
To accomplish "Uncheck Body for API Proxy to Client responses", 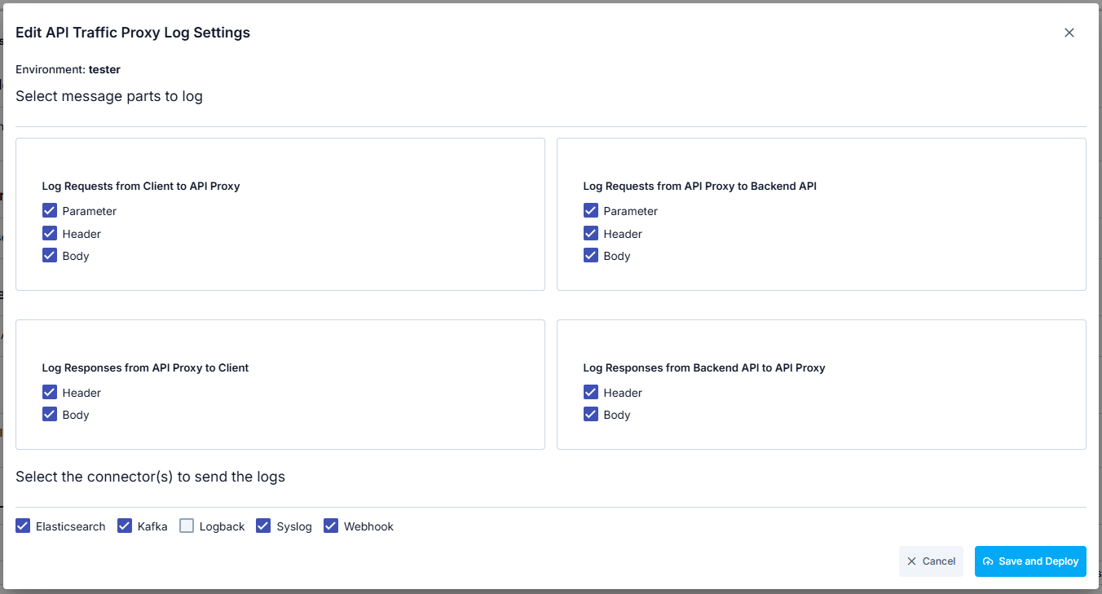I will [x=50, y=415].
